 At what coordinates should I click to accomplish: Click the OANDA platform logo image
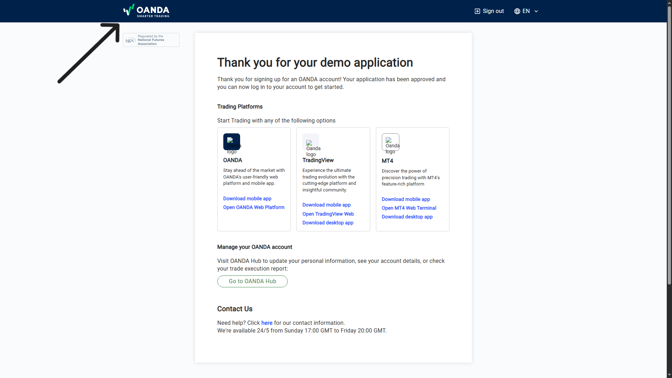(232, 142)
